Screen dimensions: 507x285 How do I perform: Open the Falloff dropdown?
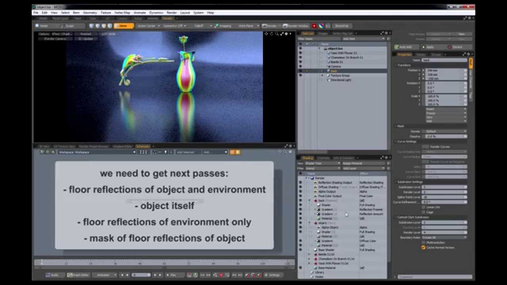tap(202, 26)
